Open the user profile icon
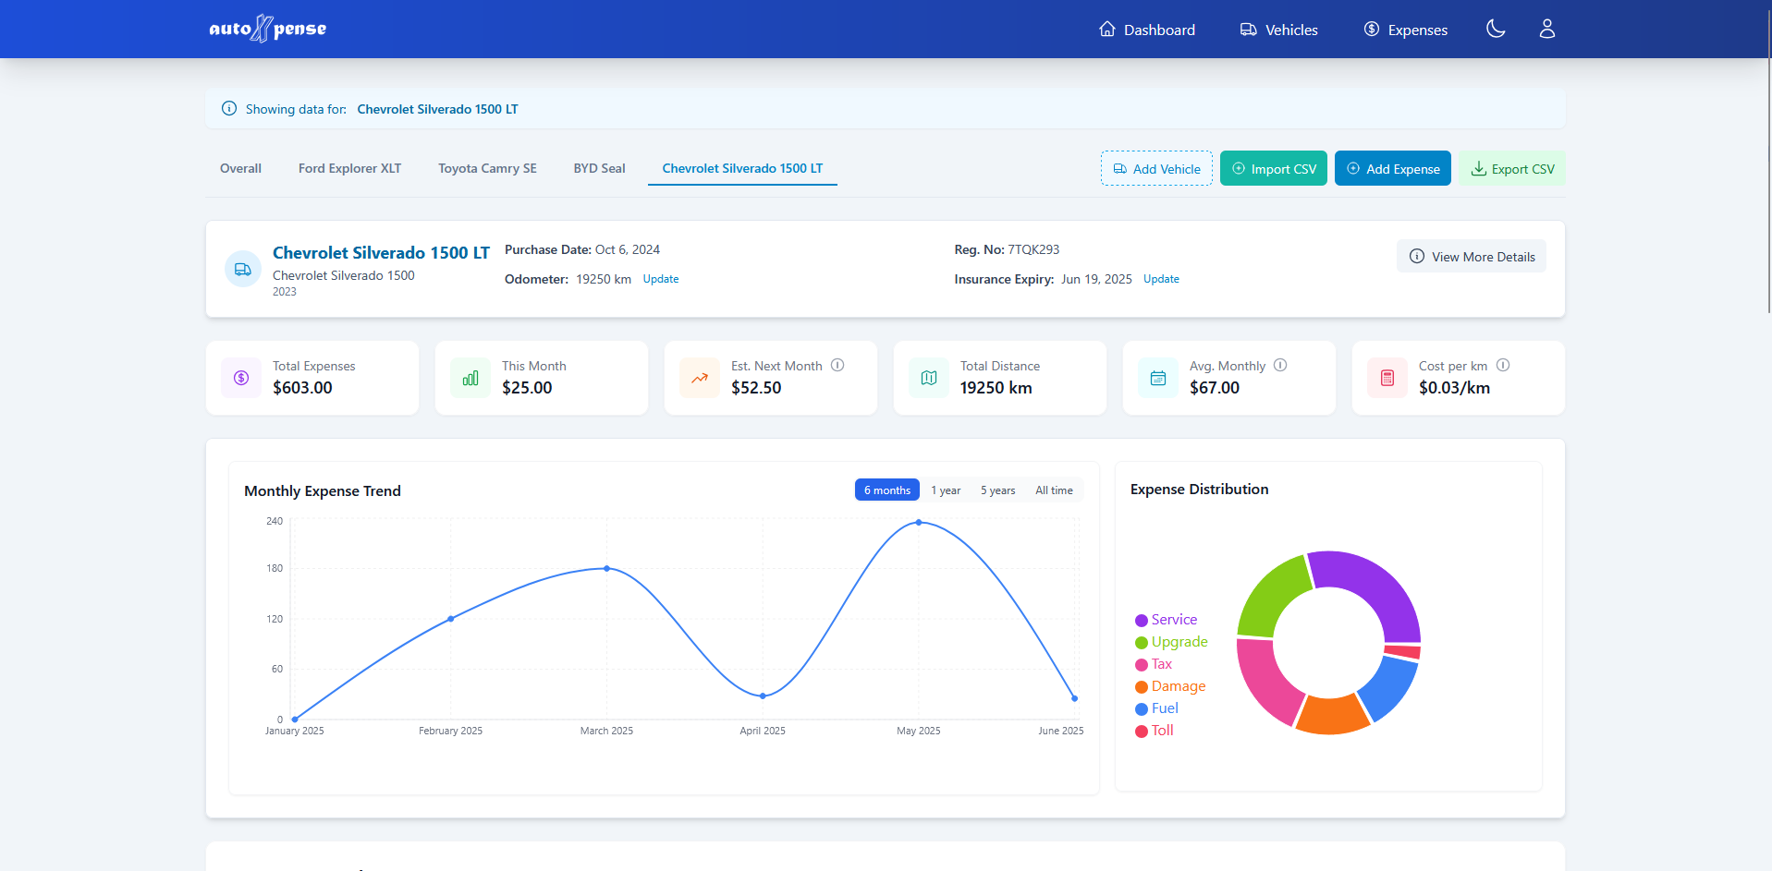Screen dimensions: 1772x871 point(1546,29)
